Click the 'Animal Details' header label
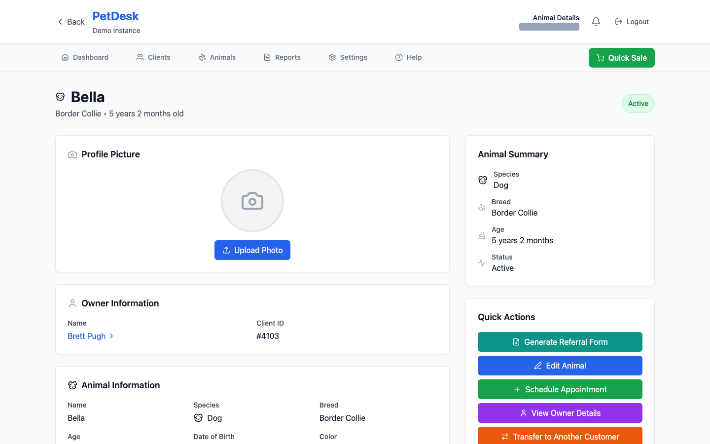 [556, 18]
